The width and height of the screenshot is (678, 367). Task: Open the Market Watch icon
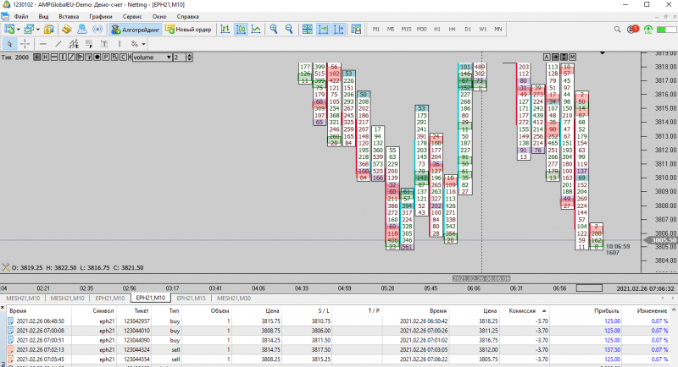point(49,30)
